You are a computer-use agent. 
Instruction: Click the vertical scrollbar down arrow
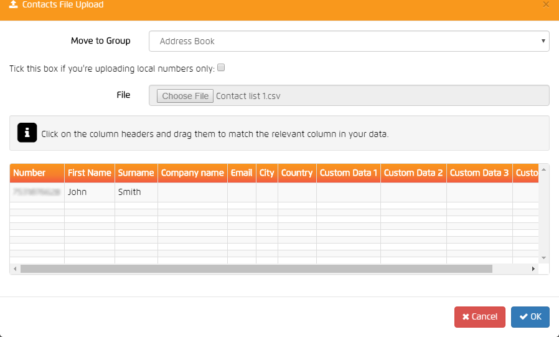543,257
